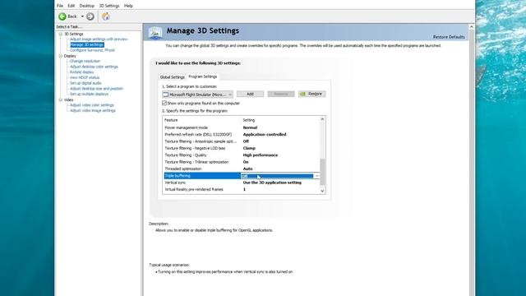Select Manage 3D settings in tree
Screen dimensions: 526x296
click(87, 44)
